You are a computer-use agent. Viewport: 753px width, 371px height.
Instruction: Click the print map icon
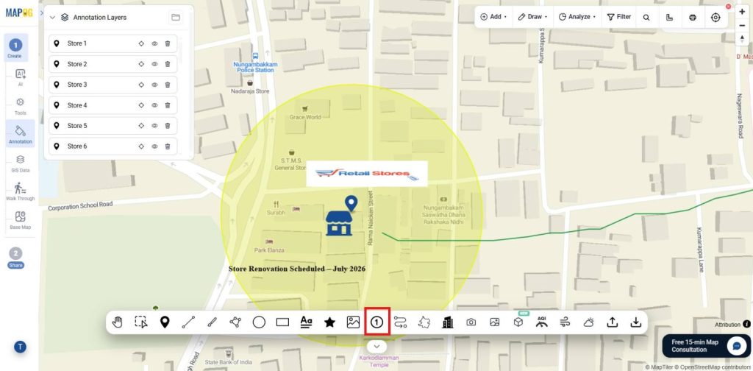693,18
